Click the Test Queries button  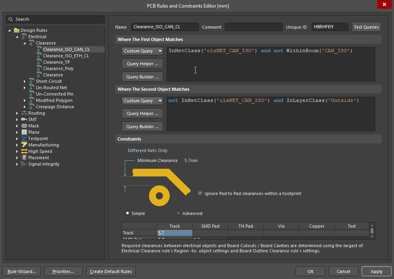[366, 27]
